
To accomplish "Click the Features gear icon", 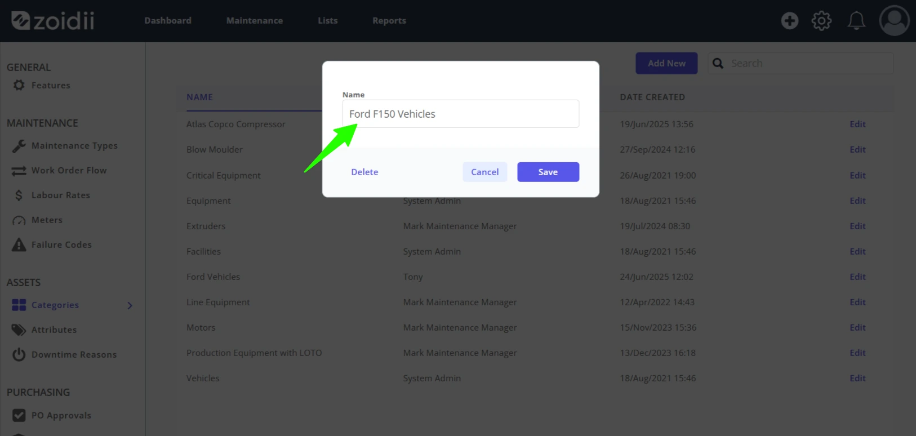I will tap(19, 85).
